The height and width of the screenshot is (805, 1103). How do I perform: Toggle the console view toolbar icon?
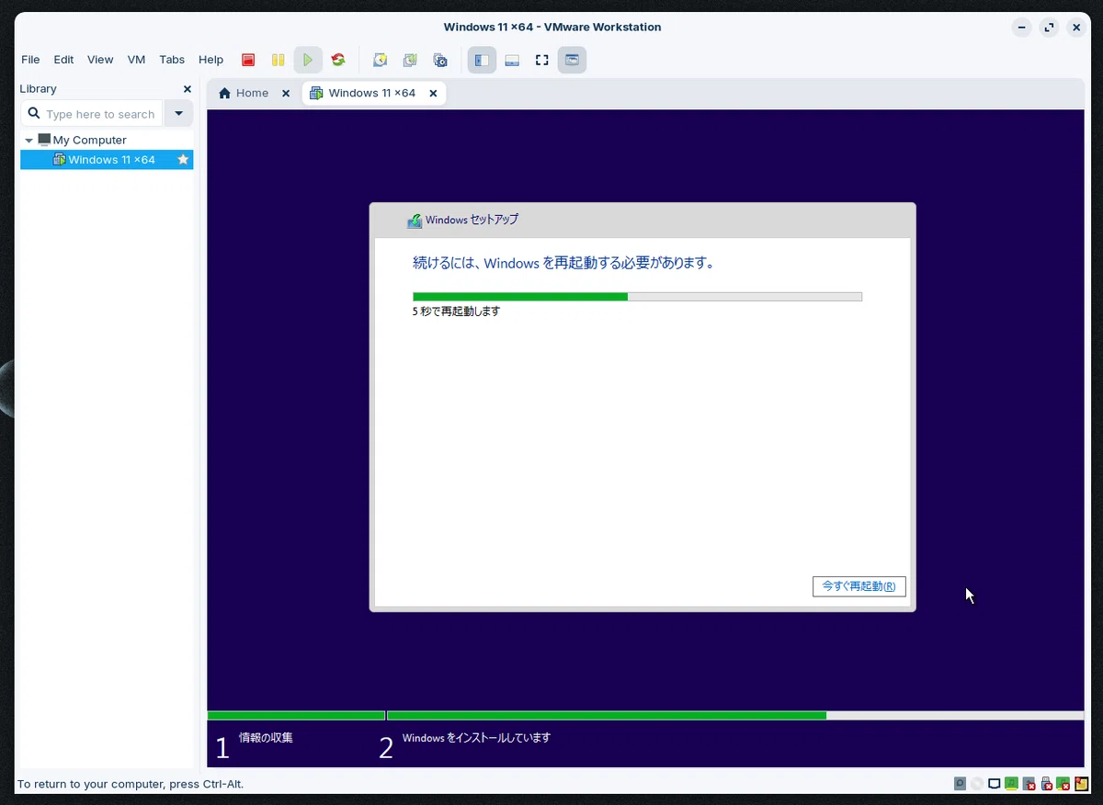click(572, 60)
